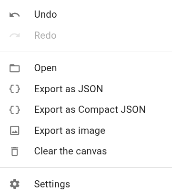Viewport: 172px width, 196px height.
Task: Open Settings from the menu
Action: point(86,184)
